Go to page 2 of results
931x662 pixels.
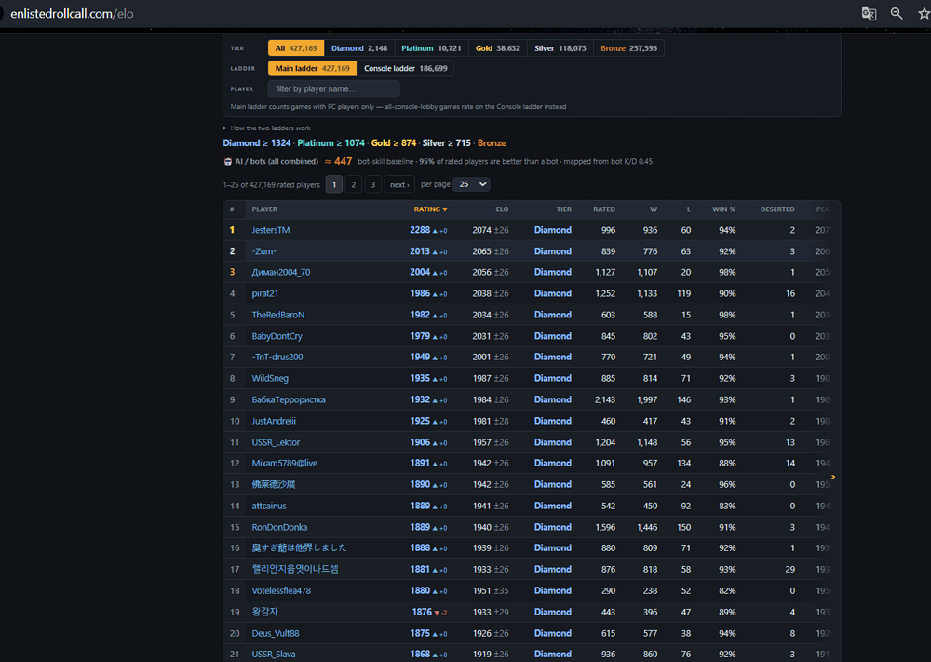tap(353, 184)
